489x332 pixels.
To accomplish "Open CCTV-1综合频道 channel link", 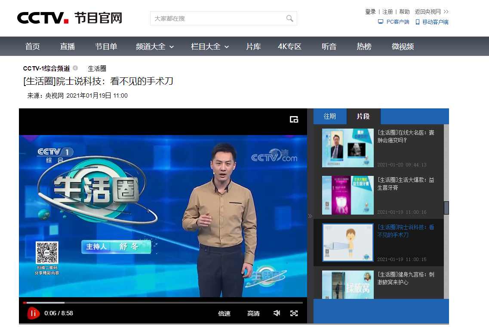I will coord(46,68).
